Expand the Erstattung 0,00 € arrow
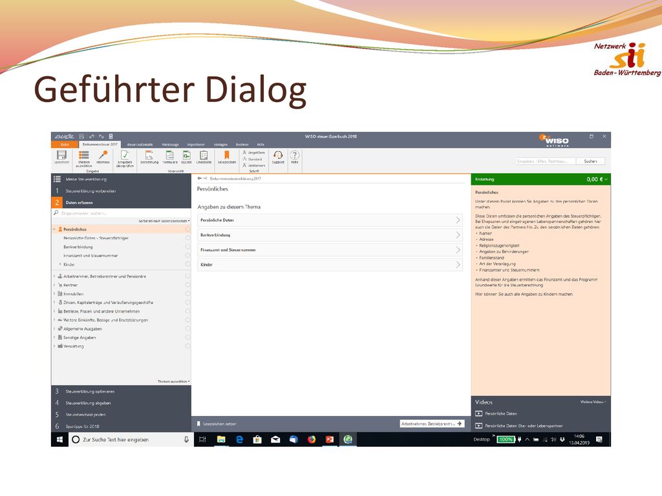Image resolution: width=662 pixels, height=496 pixels. [x=606, y=180]
